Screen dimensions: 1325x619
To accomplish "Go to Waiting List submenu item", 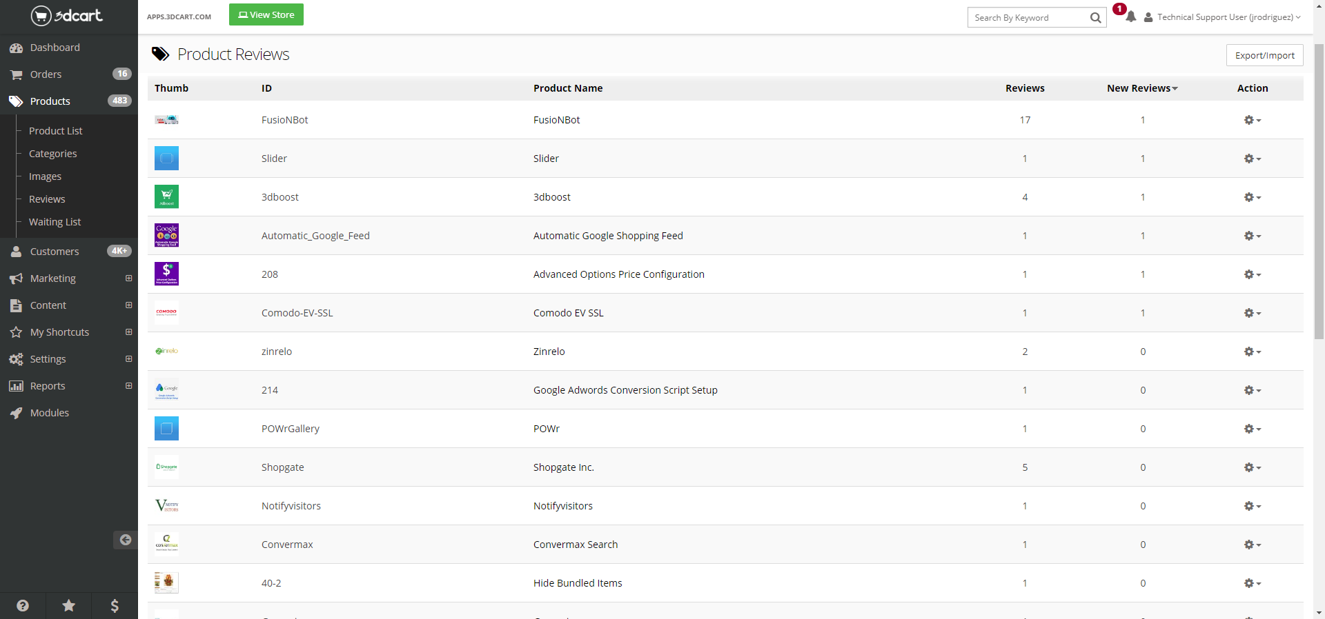I will [x=55, y=222].
